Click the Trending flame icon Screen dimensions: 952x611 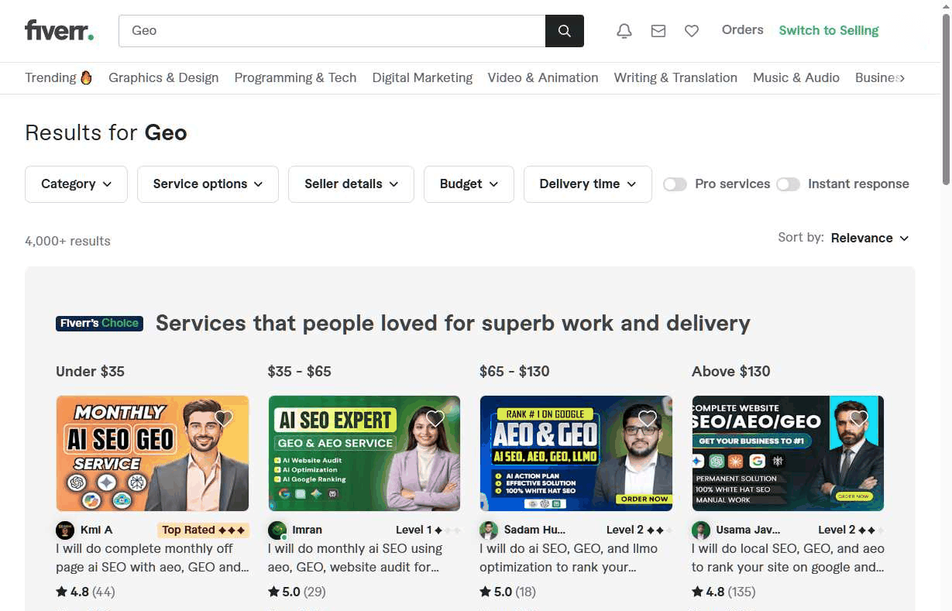(x=86, y=77)
